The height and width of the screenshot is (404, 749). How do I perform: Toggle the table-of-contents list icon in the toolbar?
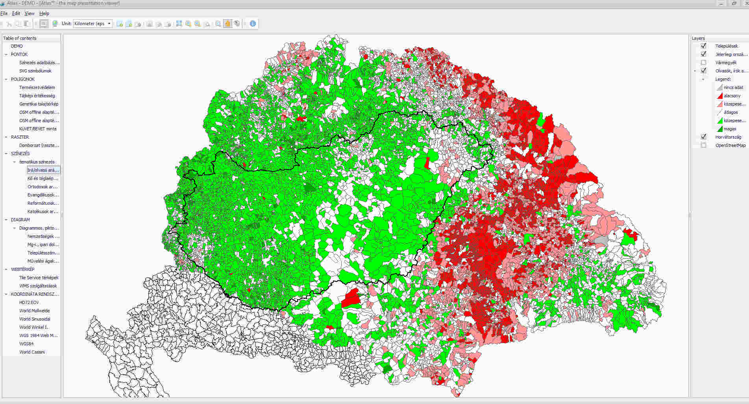[x=44, y=24]
